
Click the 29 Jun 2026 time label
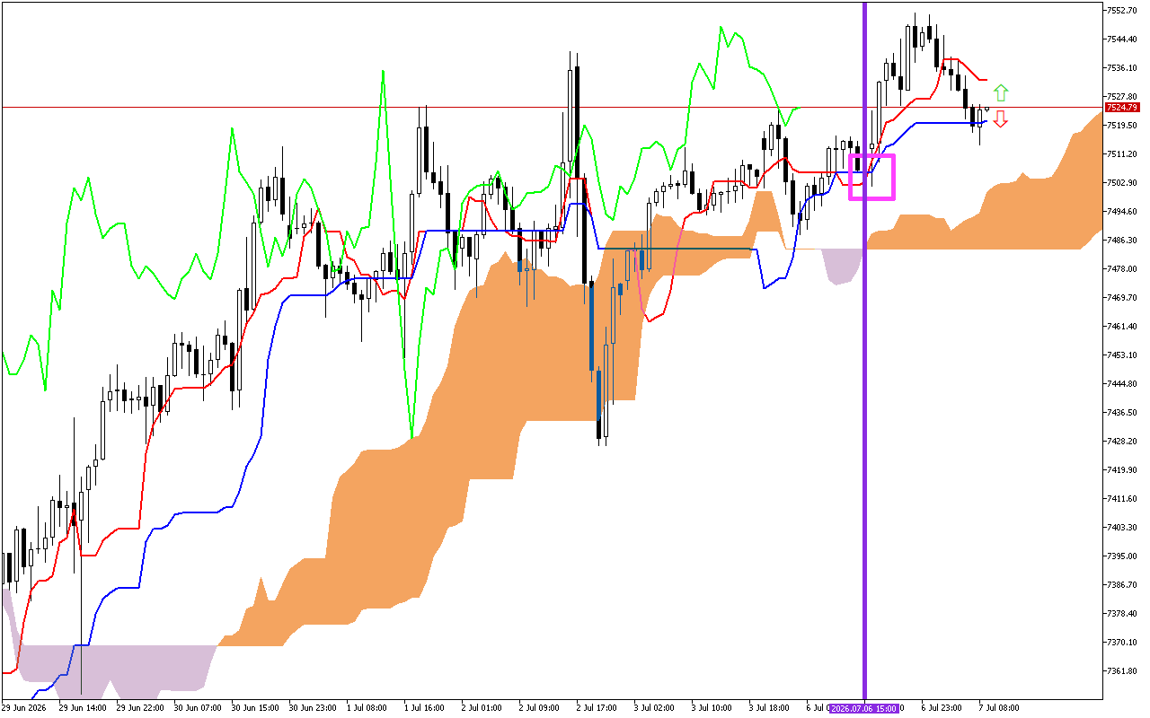click(x=22, y=707)
